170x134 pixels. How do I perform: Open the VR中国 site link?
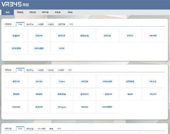[x=153, y=36]
